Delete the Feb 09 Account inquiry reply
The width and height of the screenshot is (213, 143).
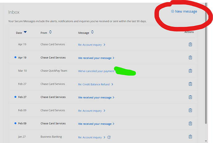(190, 111)
